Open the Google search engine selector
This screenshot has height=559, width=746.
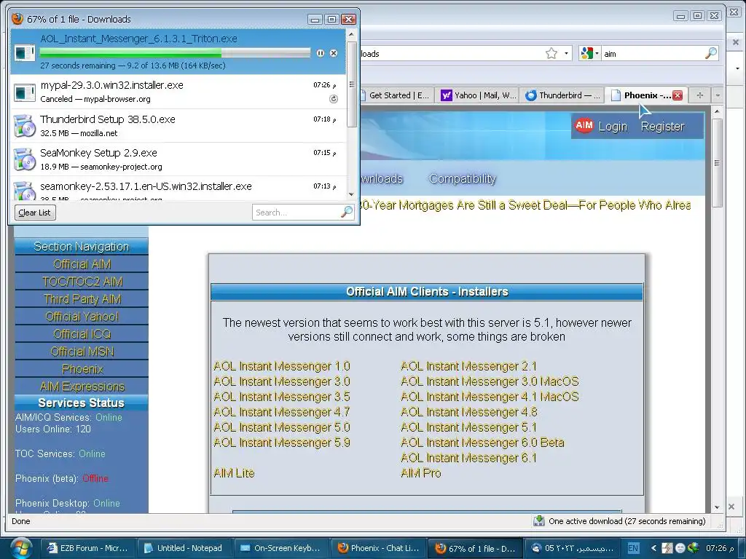[x=589, y=53]
